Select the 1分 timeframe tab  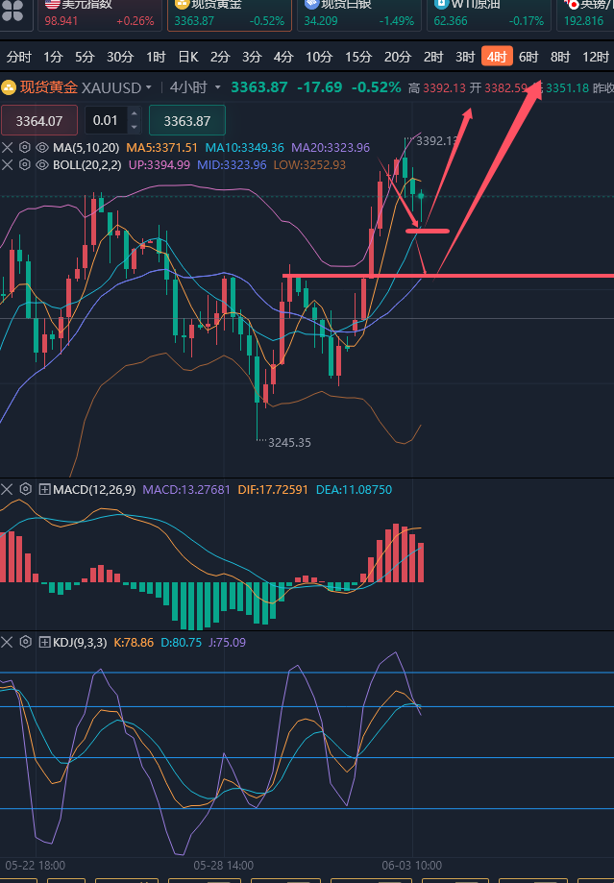click(x=53, y=57)
